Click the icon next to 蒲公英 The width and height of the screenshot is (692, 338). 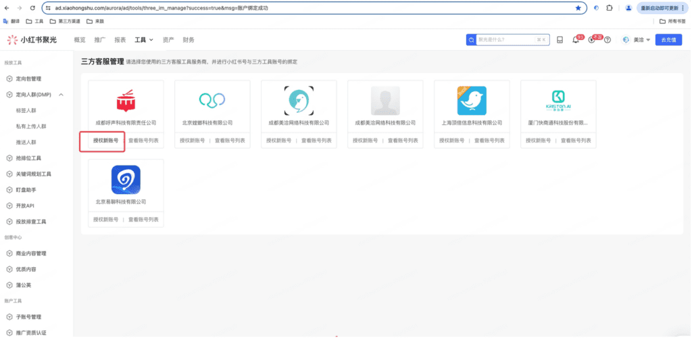9,285
